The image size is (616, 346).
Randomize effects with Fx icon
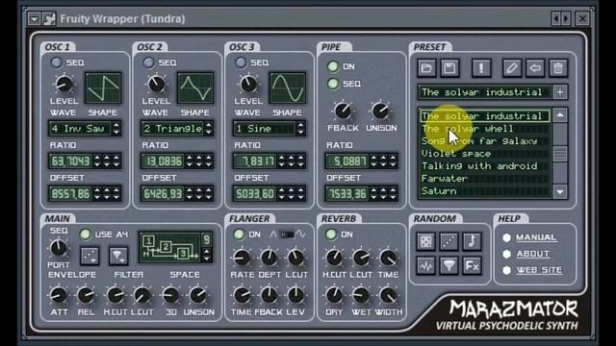pos(472,266)
